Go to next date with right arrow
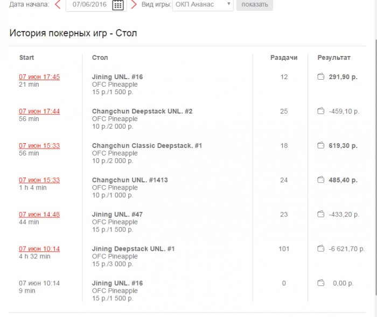The height and width of the screenshot is (317, 377). (x=134, y=5)
